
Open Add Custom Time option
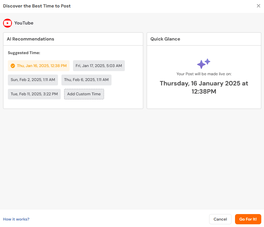tap(84, 94)
